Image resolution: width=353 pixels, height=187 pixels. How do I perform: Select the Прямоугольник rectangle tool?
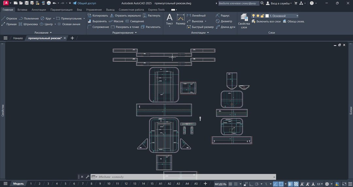tap(69, 18)
